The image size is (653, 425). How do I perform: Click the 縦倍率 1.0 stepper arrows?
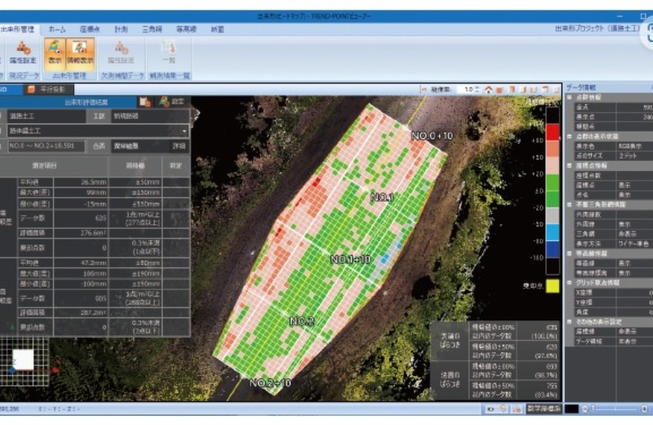coord(478,89)
